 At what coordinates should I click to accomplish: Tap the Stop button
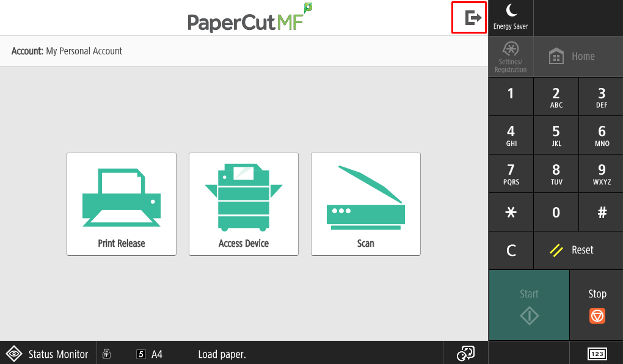coord(597,305)
